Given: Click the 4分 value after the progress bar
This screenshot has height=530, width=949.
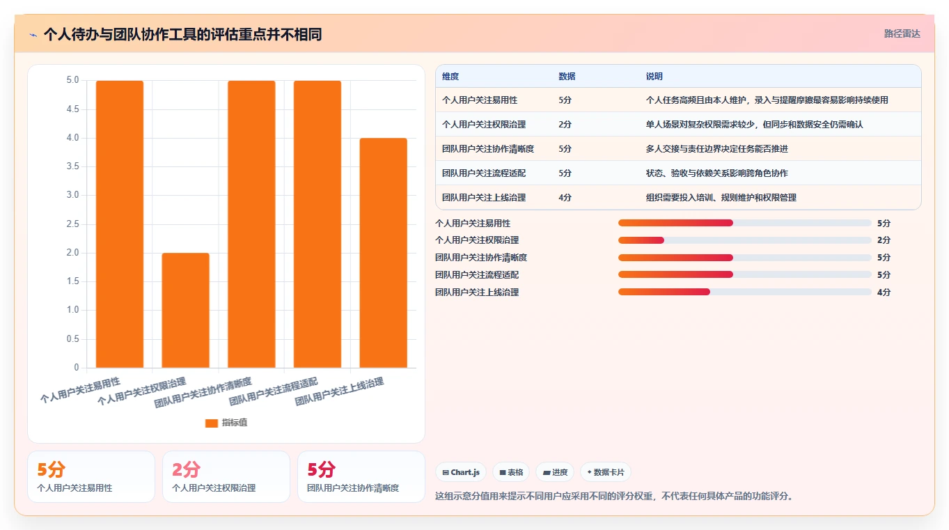Looking at the screenshot, I should pos(884,293).
